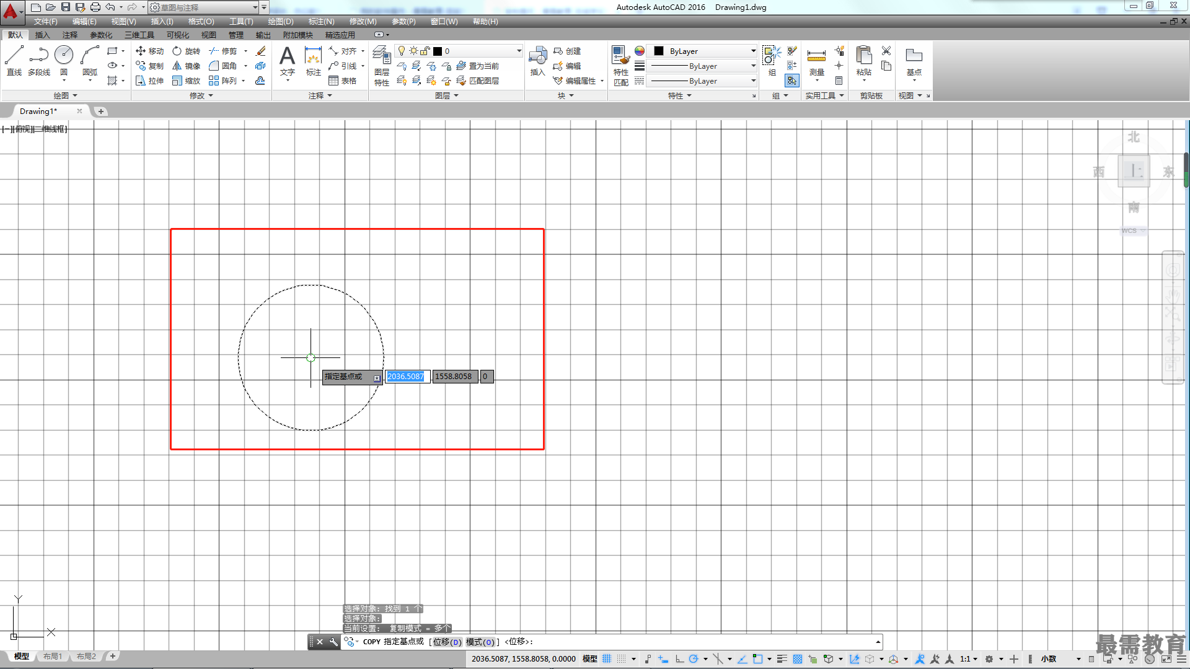This screenshot has height=669, width=1190.
Task: Open the Text (文字) annotation tool
Action: (287, 61)
